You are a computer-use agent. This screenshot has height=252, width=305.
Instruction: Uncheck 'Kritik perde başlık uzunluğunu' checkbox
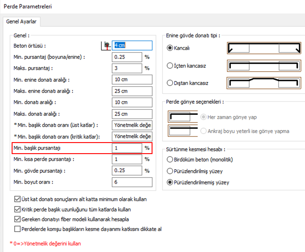pos(17,209)
